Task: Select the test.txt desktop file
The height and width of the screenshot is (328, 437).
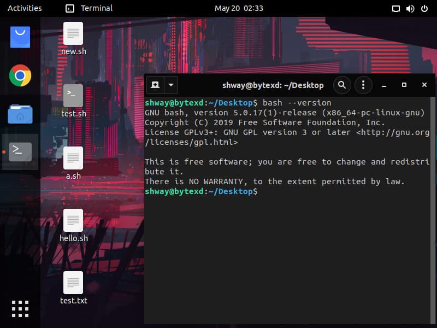Action: tap(73, 288)
